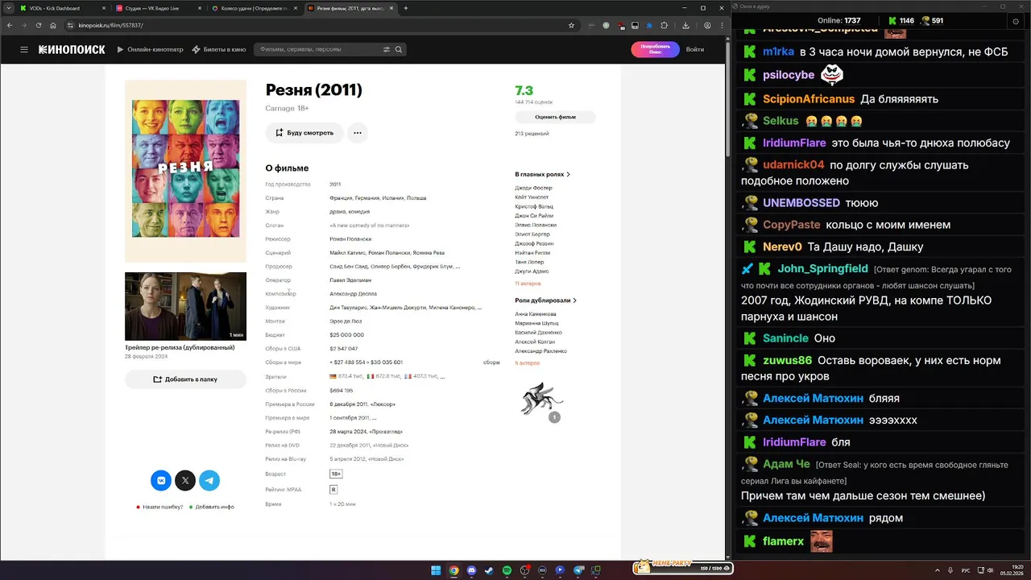Open the browser extensions puzzle icon
The image size is (1031, 580).
click(665, 25)
